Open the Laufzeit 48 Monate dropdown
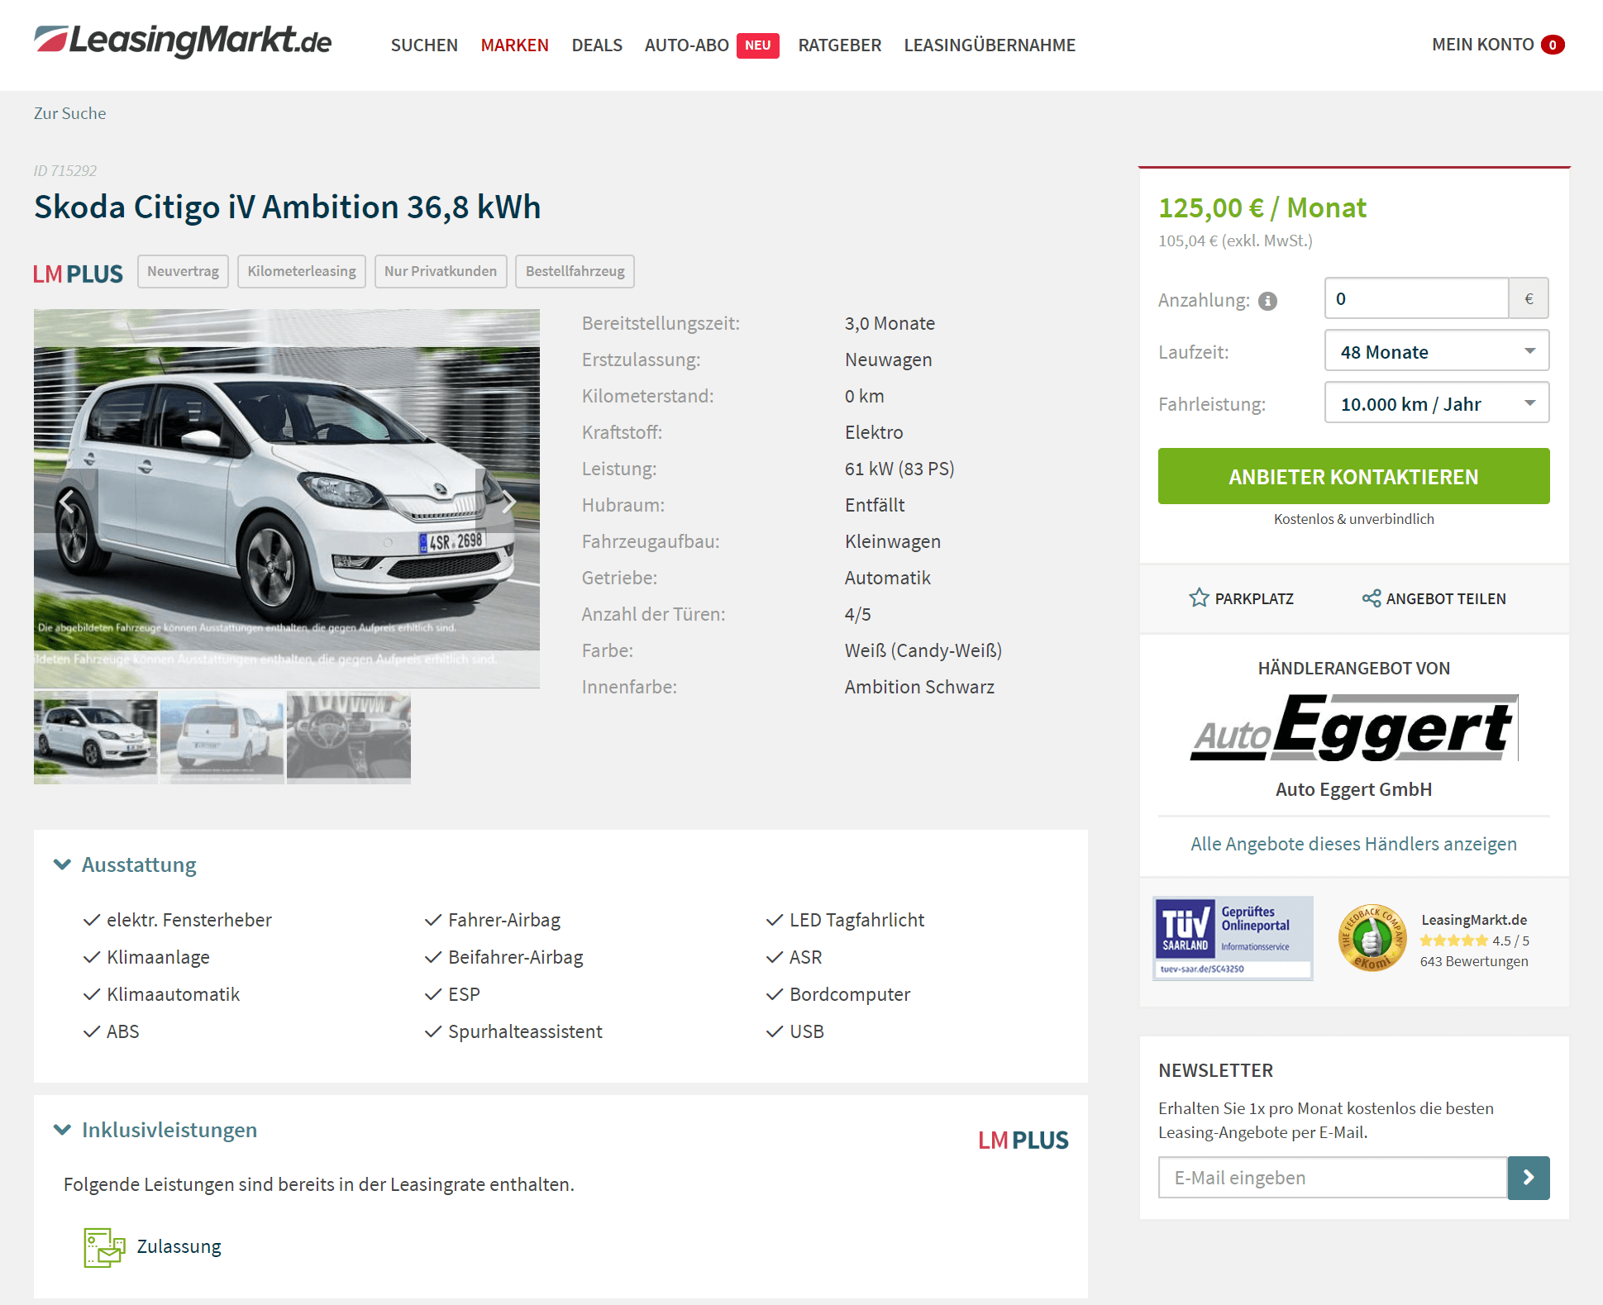 click(1437, 351)
